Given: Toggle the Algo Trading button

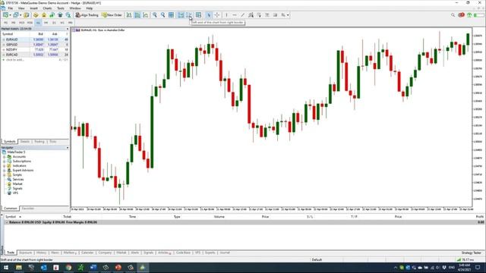Looking at the screenshot, I should [x=87, y=15].
